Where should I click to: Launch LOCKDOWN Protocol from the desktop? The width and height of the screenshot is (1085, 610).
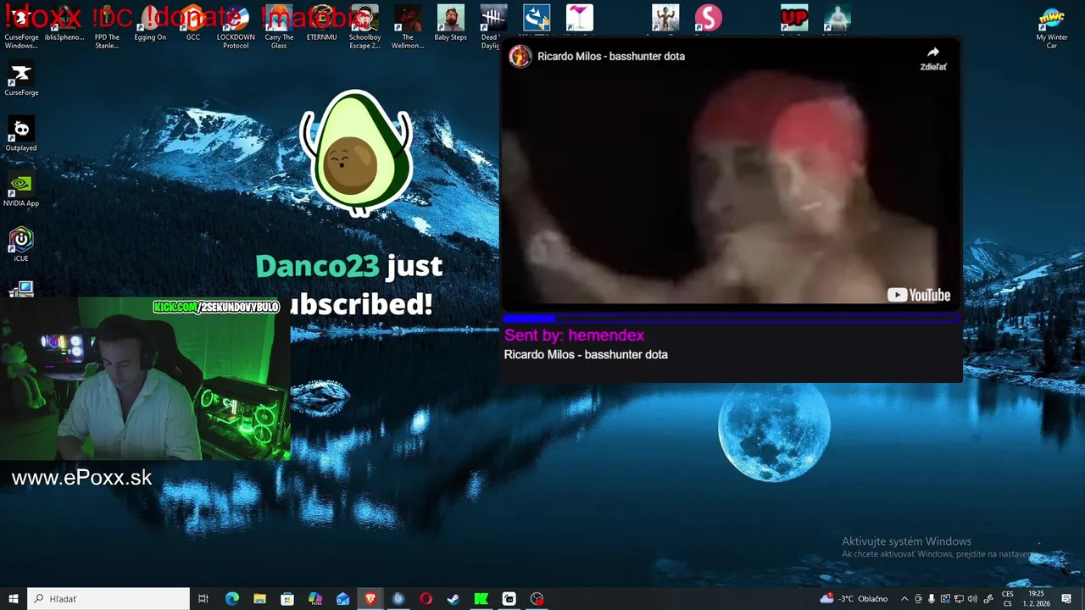coord(236,27)
